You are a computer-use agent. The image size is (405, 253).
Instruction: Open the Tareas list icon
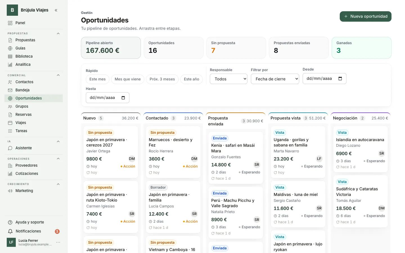10,131
